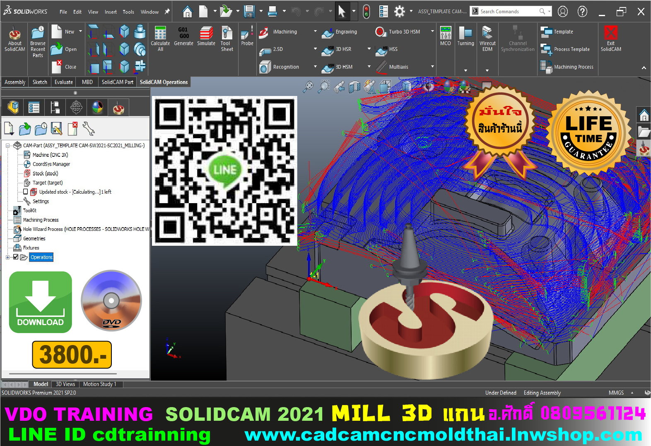
Task: Select the Turning operation icon
Action: tap(465, 34)
